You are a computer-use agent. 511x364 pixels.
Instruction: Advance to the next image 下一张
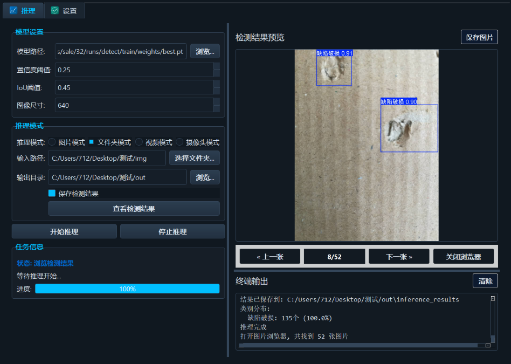click(x=399, y=256)
